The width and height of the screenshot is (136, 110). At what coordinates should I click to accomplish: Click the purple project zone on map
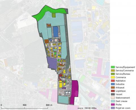click(x=52, y=63)
